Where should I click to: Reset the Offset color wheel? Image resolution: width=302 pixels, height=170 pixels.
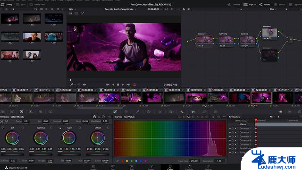[108, 128]
